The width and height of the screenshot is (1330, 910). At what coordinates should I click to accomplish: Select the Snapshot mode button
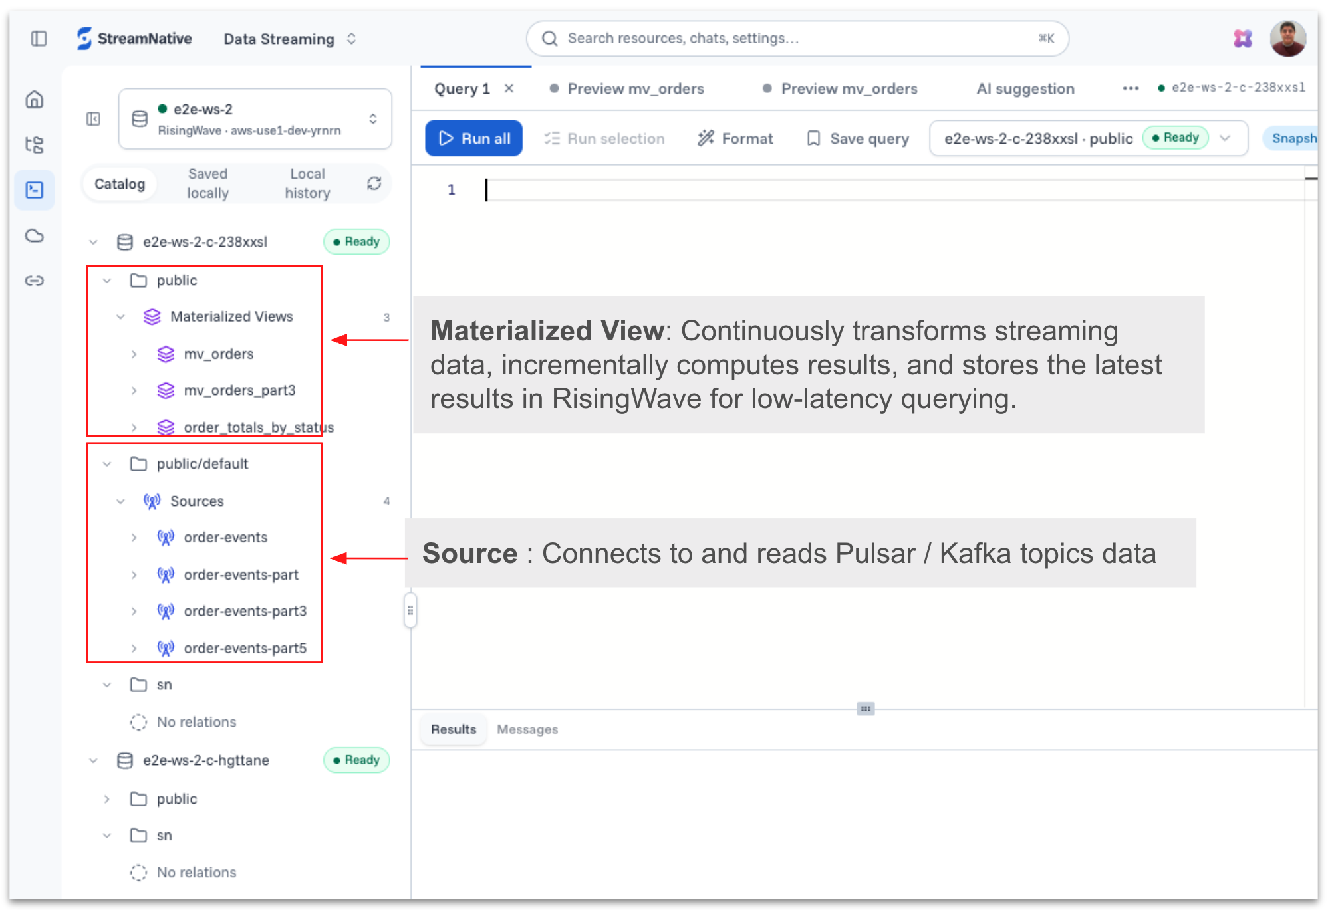pos(1290,138)
